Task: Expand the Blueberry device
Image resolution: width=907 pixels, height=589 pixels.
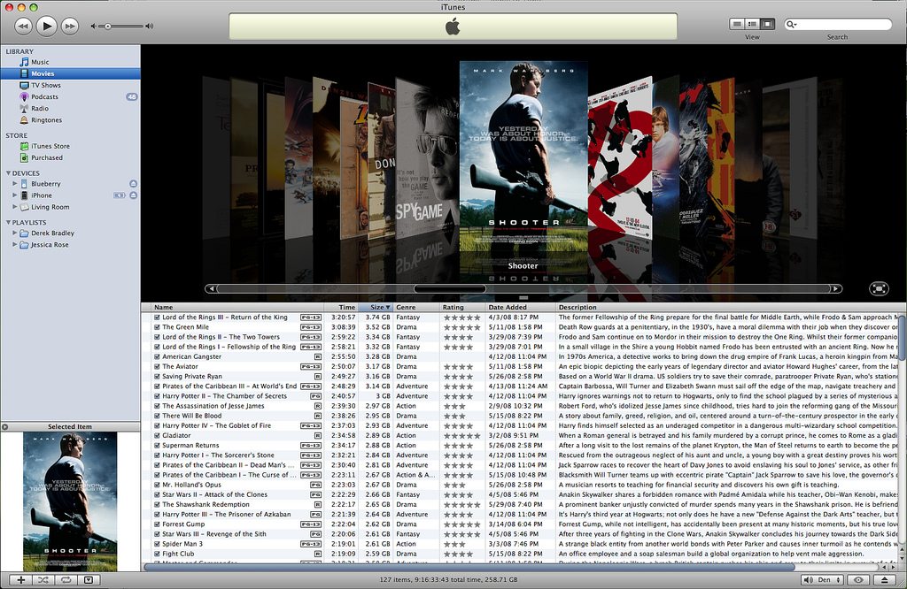Action: pyautogui.click(x=14, y=184)
